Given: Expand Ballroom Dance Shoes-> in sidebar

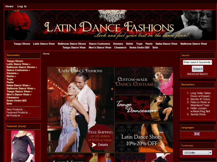Looking at the screenshot, I should 22,67.
